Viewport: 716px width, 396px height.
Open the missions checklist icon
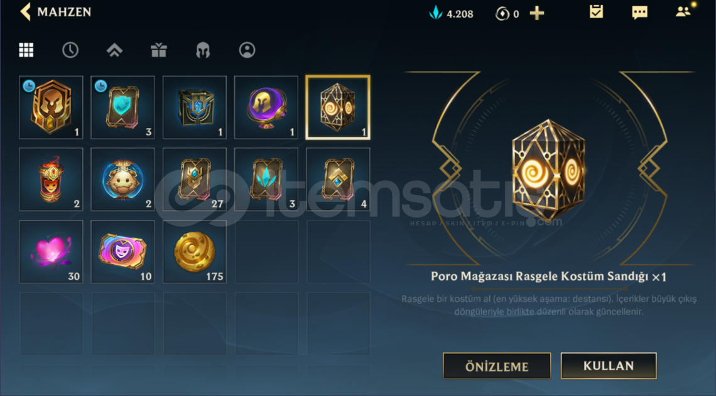coord(596,12)
